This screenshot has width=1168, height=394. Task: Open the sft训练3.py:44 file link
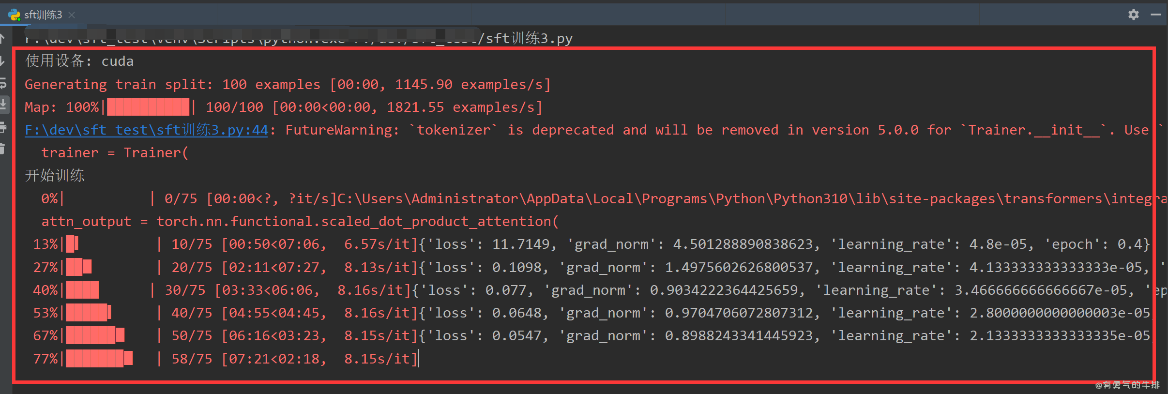tap(146, 130)
